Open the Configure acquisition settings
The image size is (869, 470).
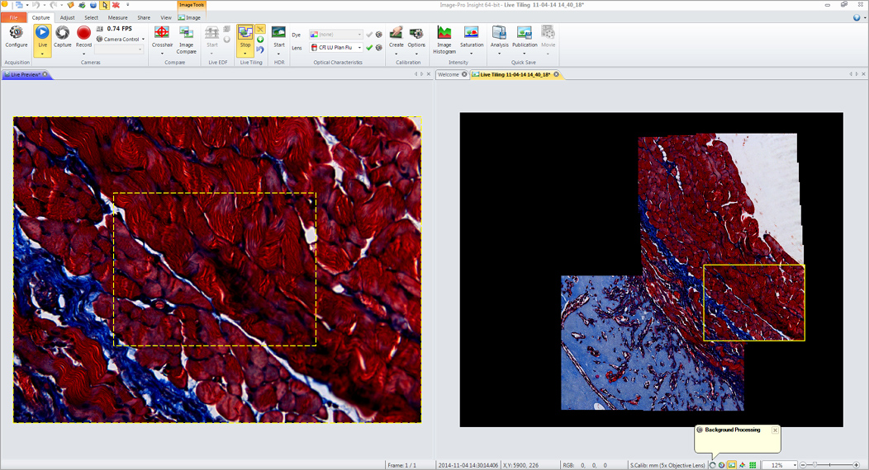click(16, 37)
